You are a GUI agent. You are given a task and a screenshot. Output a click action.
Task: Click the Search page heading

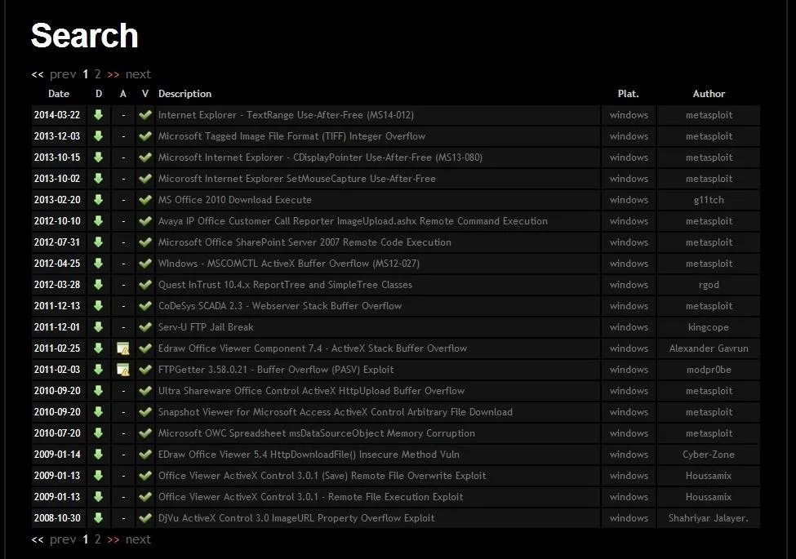(x=84, y=36)
